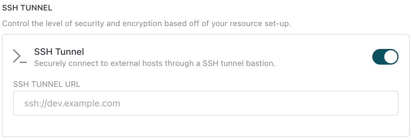Screen dimensions: 411x140
Task: Click the SSH TUNNEL section heading
Action: 27,8
